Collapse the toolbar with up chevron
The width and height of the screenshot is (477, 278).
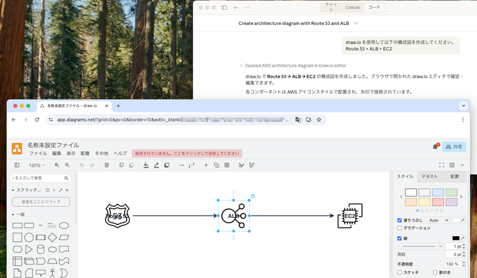coord(463,165)
